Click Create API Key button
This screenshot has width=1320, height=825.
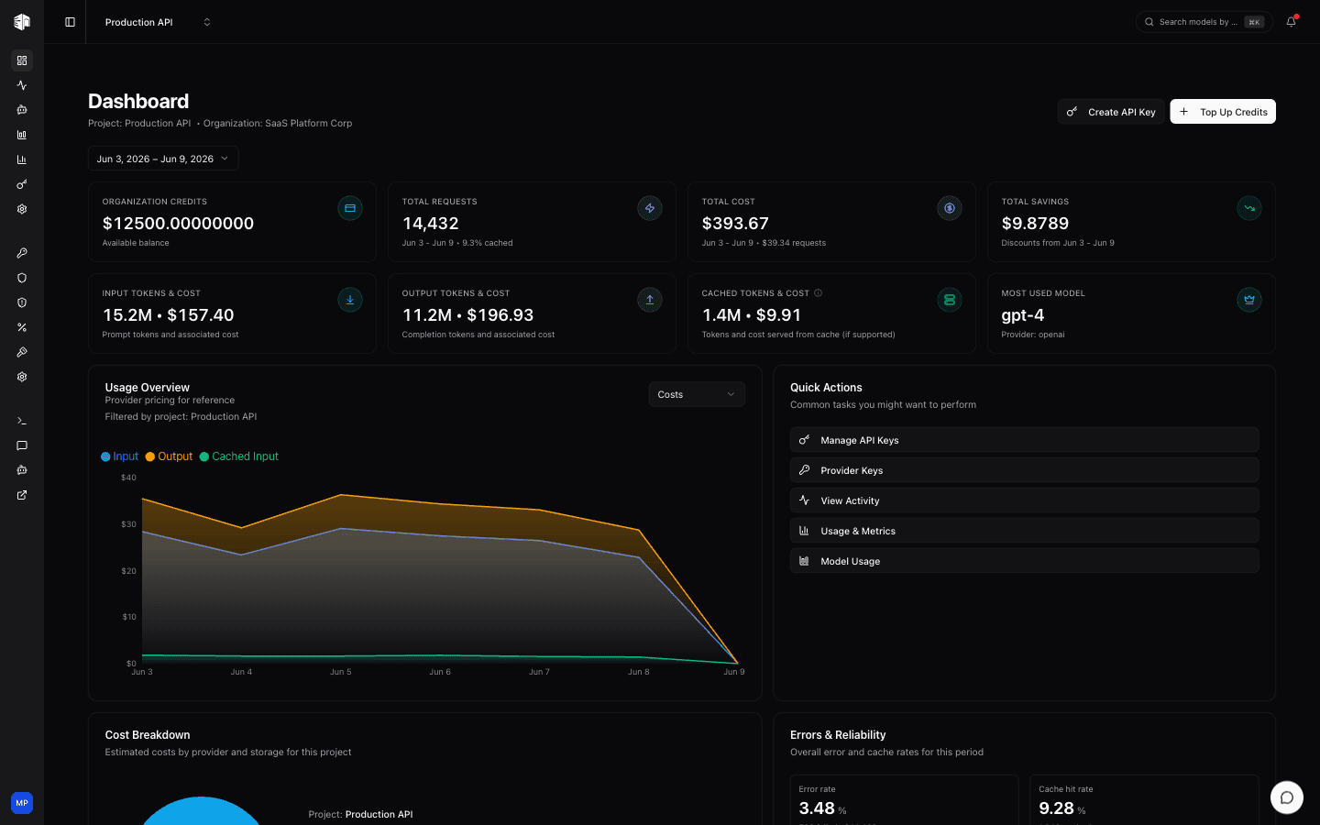click(x=1111, y=112)
